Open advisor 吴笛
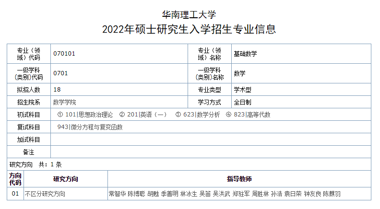 [205, 194]
